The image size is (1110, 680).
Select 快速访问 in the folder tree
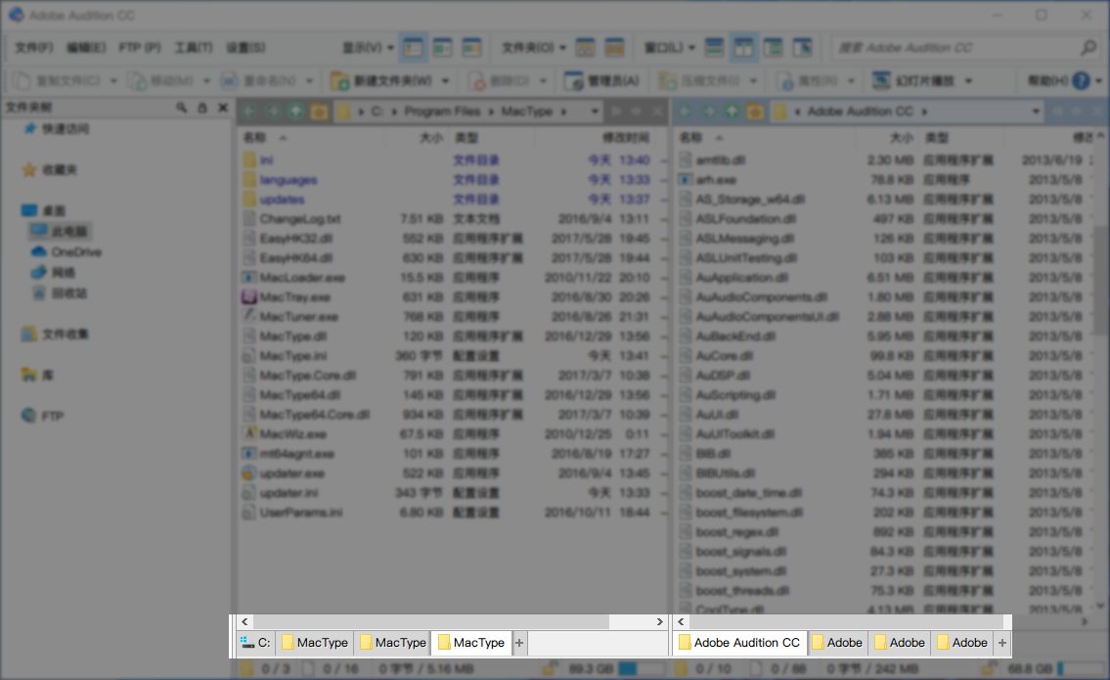pyautogui.click(x=58, y=128)
